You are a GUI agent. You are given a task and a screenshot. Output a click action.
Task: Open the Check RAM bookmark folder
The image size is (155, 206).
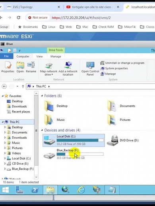(x=103, y=27)
